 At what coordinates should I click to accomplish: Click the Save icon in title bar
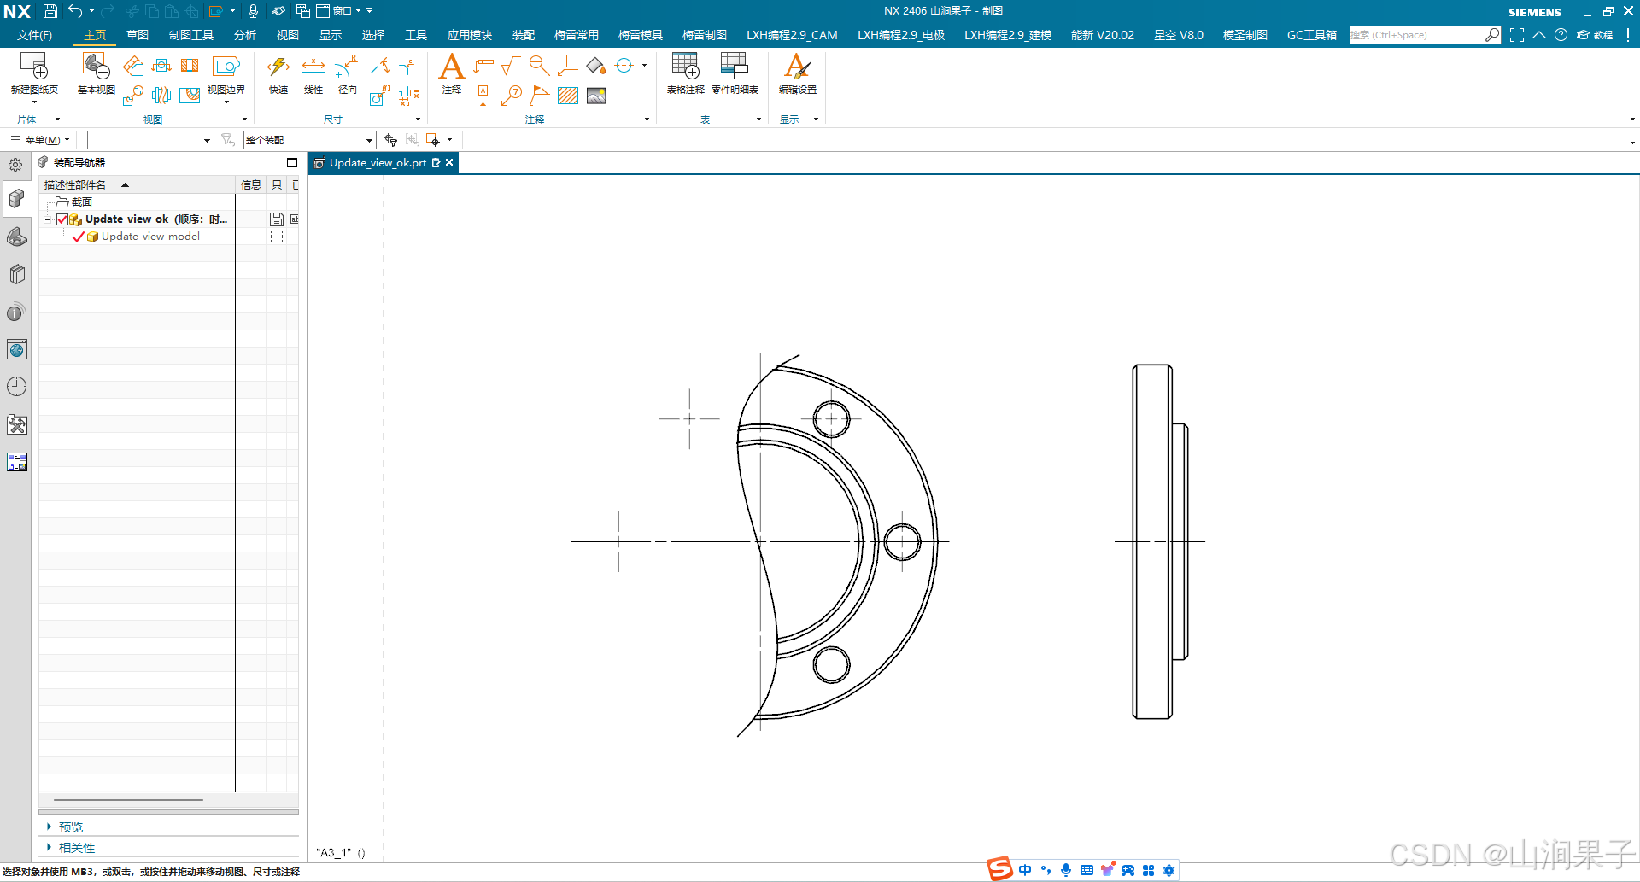[50, 11]
